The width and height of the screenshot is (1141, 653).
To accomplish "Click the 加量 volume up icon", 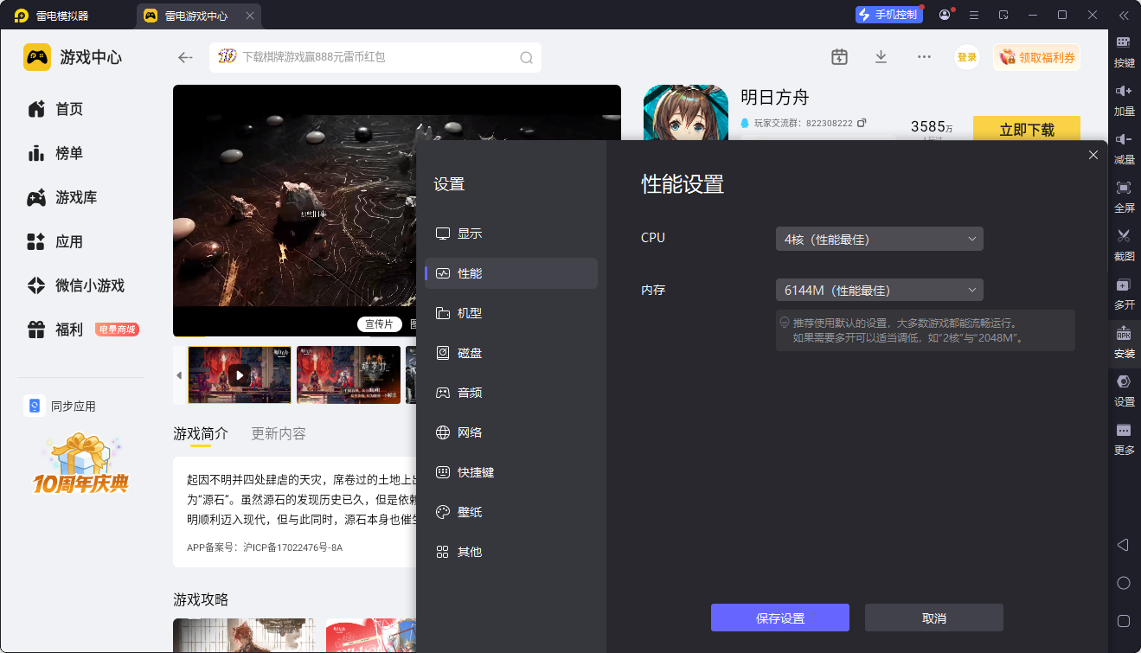I will (x=1124, y=91).
